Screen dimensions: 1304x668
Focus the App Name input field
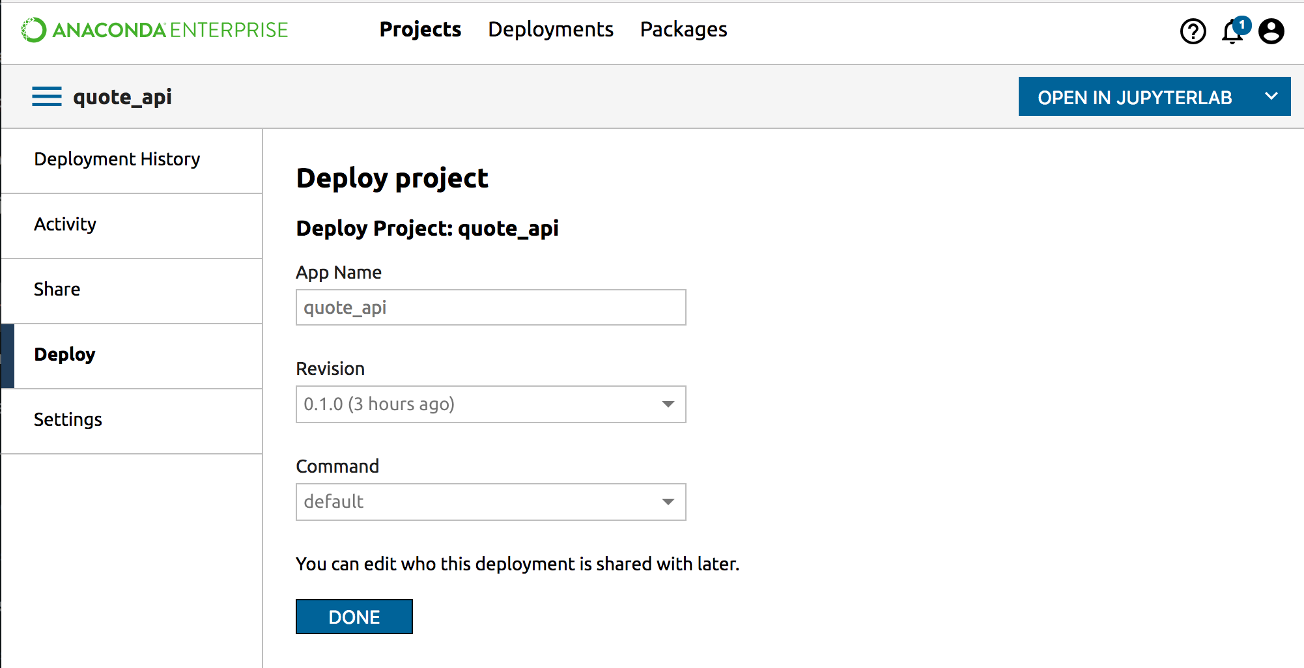pyautogui.click(x=490, y=307)
